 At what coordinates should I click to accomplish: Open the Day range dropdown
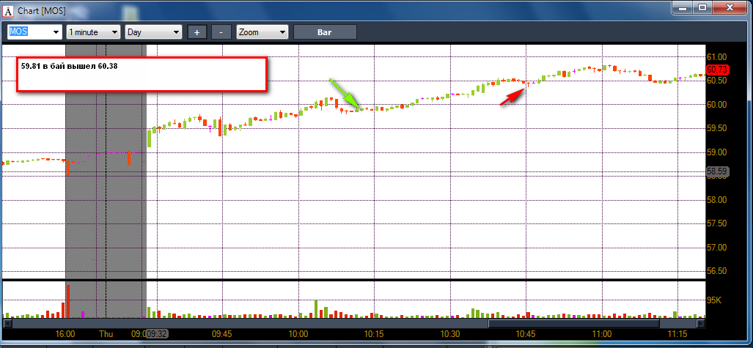coord(154,32)
